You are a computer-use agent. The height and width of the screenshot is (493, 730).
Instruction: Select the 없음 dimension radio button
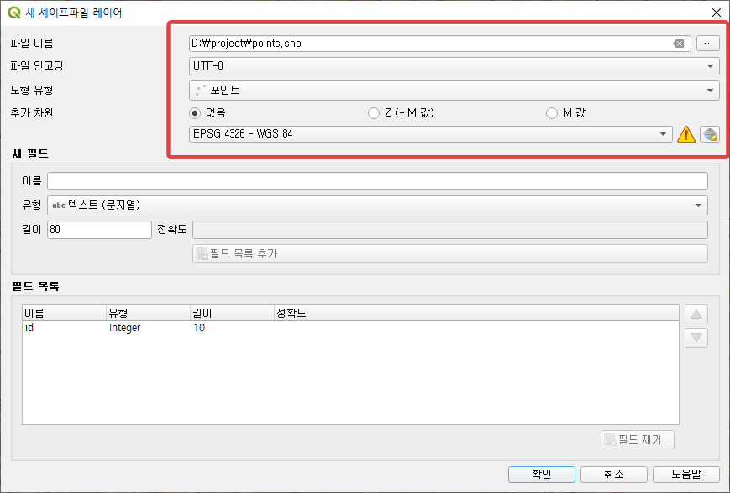[x=196, y=112]
